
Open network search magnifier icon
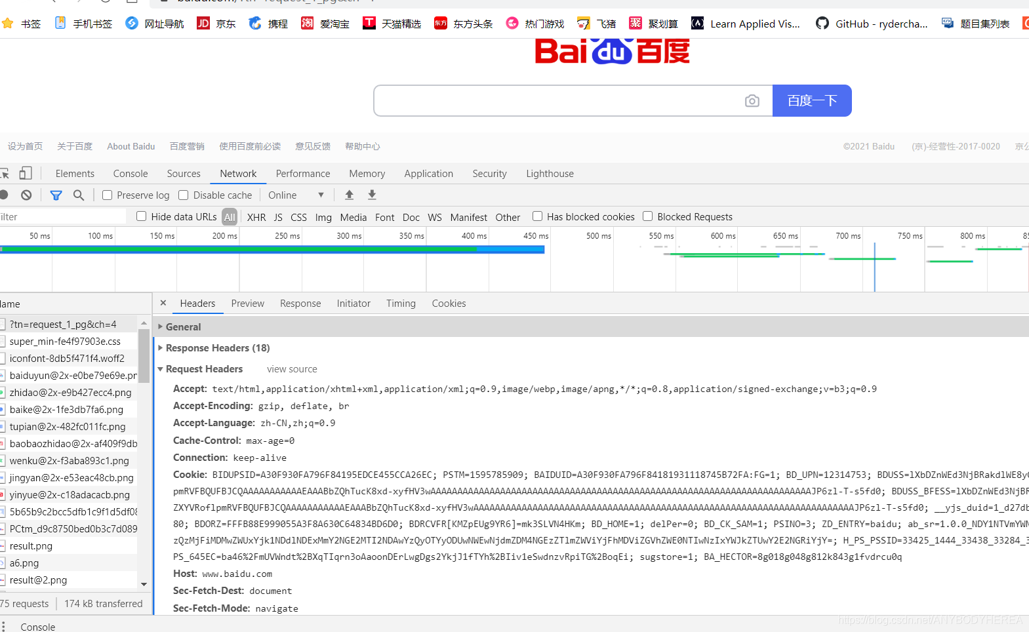point(79,195)
